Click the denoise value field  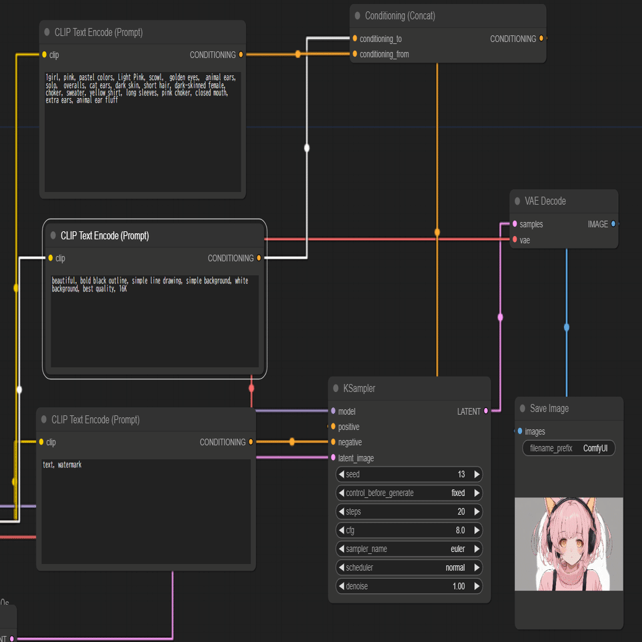(x=409, y=586)
